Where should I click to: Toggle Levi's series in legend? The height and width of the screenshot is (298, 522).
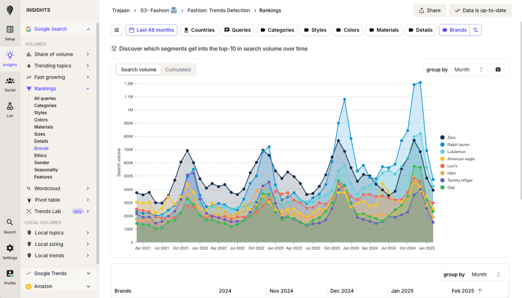point(449,166)
